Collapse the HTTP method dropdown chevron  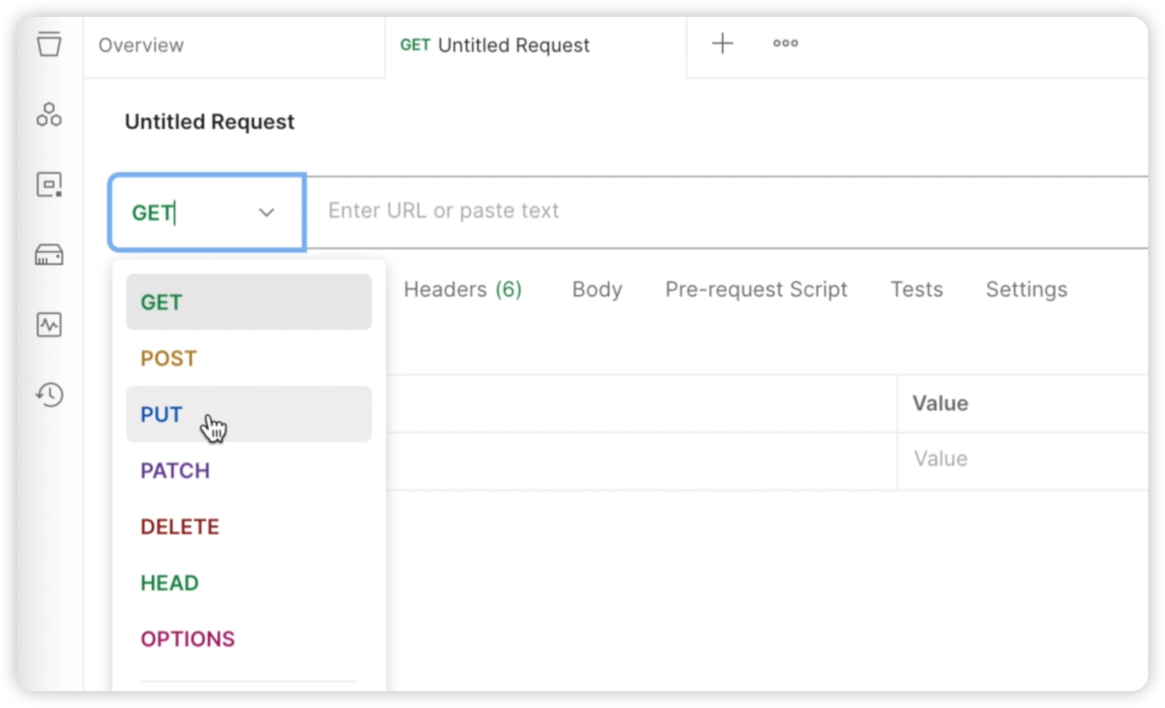click(x=266, y=212)
